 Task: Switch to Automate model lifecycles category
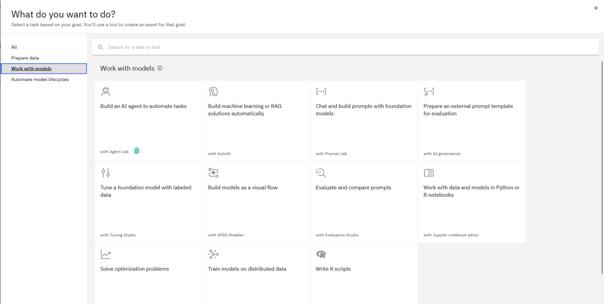point(40,79)
